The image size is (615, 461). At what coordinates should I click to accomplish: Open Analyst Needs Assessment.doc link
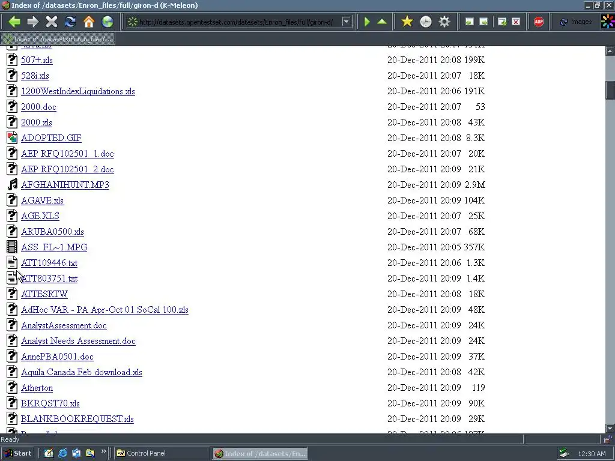[79, 341]
